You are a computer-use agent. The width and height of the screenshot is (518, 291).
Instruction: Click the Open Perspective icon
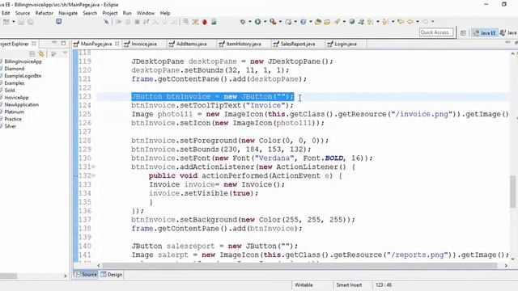coord(463,32)
